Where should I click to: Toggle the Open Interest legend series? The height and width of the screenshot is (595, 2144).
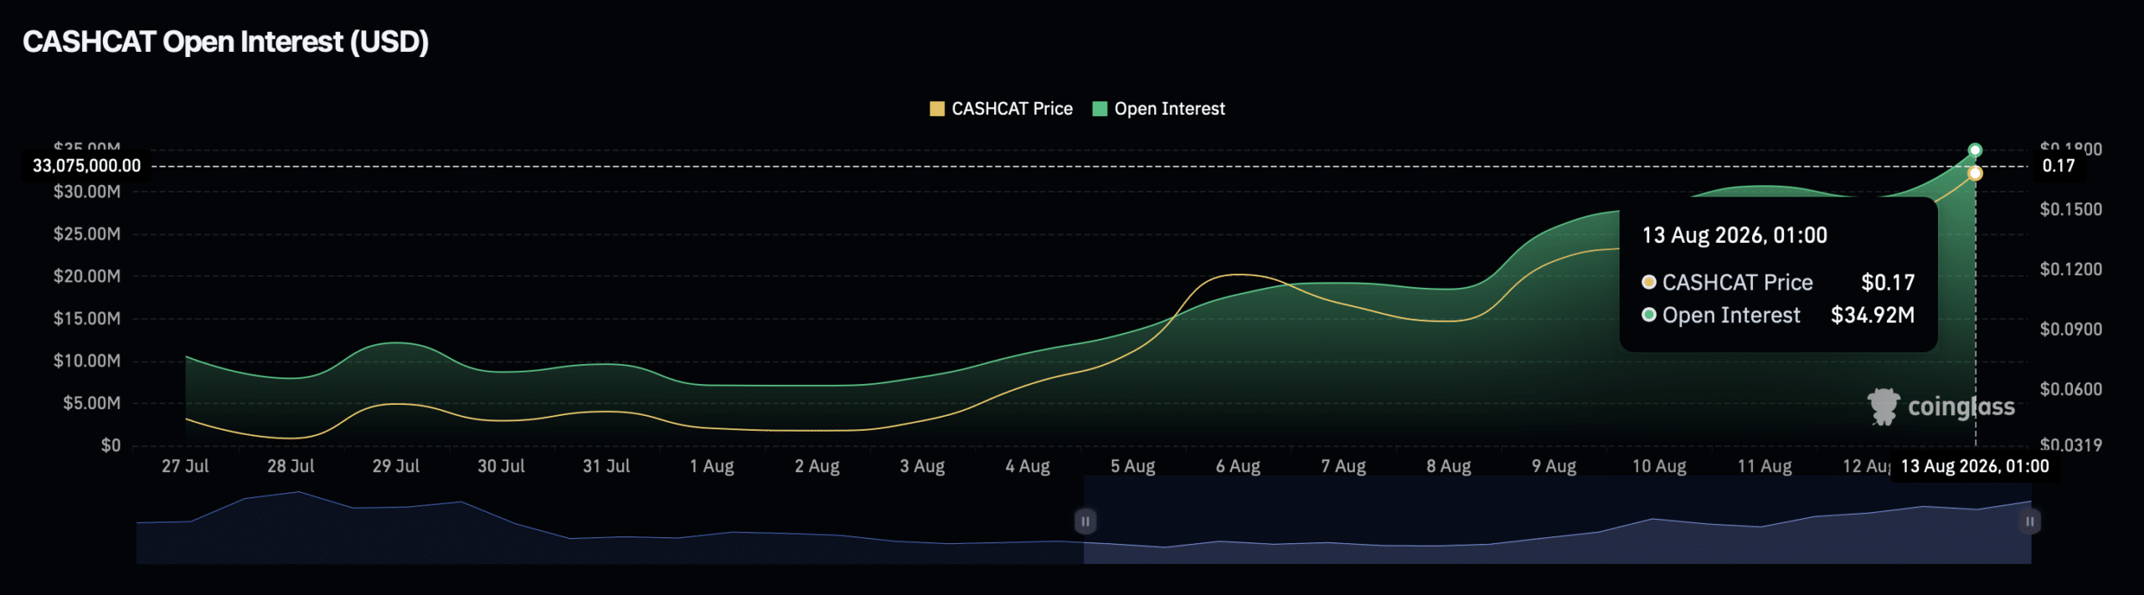[1159, 109]
